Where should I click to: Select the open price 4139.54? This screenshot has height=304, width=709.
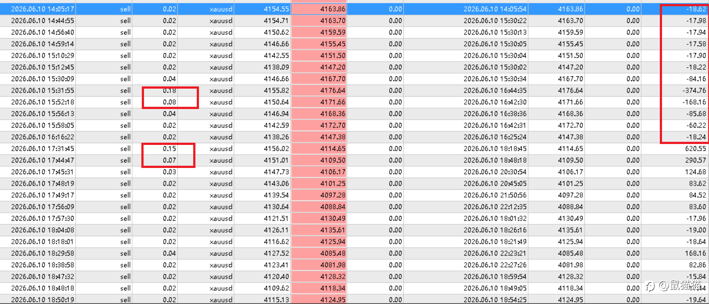276,195
